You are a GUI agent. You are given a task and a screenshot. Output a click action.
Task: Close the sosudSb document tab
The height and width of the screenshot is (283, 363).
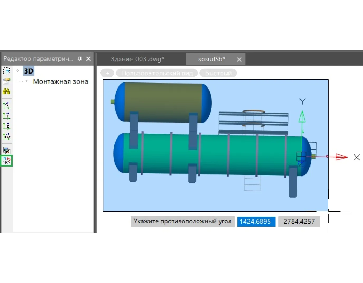239,60
